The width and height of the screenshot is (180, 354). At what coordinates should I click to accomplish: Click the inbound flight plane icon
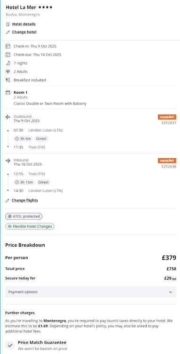click(8, 161)
